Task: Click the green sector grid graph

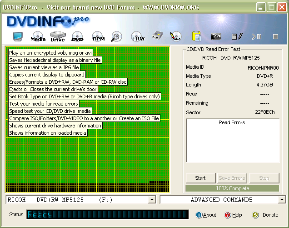Action: [x=87, y=119]
